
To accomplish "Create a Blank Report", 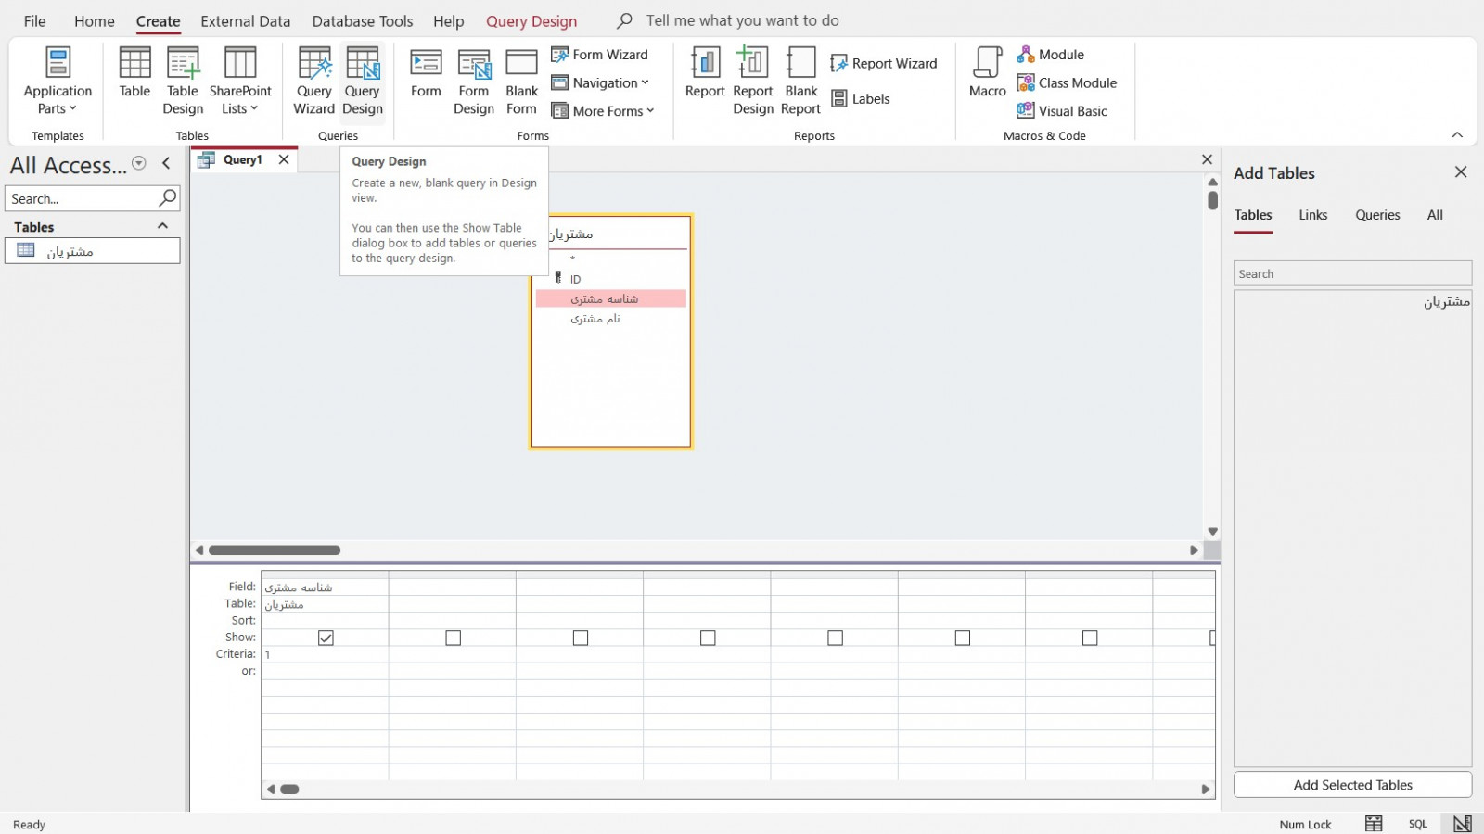I will (x=801, y=82).
